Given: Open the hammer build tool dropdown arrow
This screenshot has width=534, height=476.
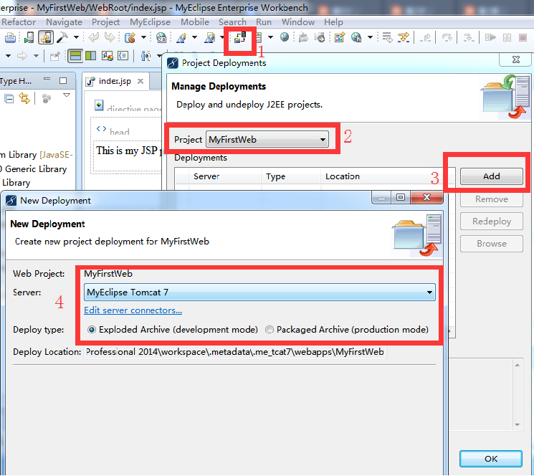Looking at the screenshot, I should click(76, 37).
